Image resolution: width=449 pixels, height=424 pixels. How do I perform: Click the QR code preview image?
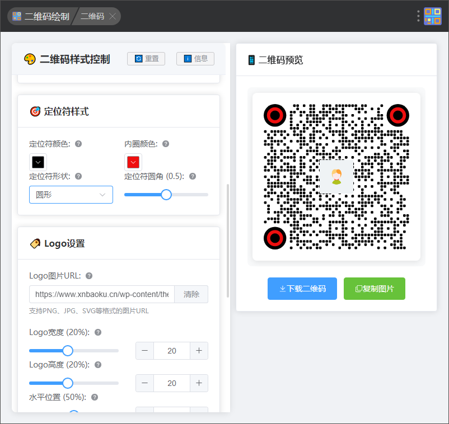[336, 177]
